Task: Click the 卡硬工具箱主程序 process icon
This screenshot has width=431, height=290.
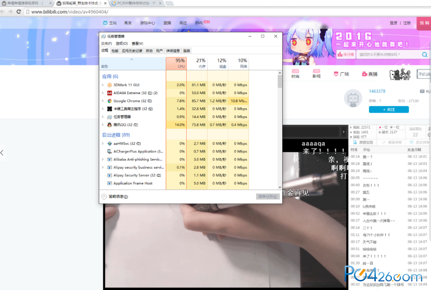Action: (x=109, y=109)
